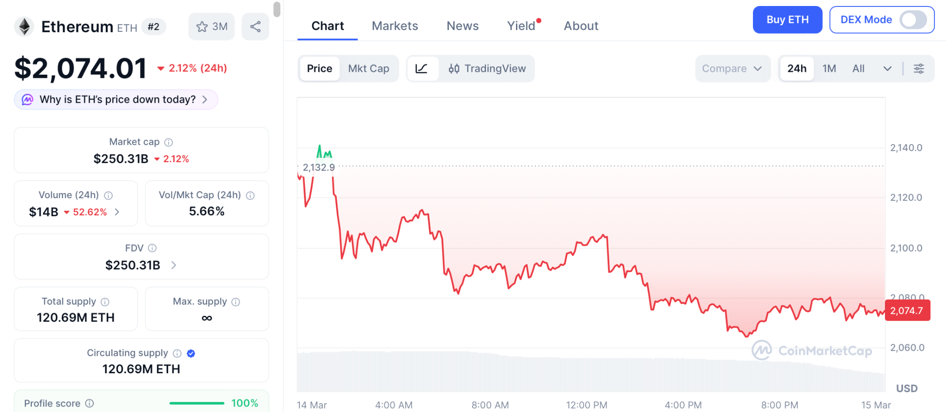This screenshot has width=946, height=412.
Task: Expand more time range options chevron
Action: pyautogui.click(x=887, y=69)
